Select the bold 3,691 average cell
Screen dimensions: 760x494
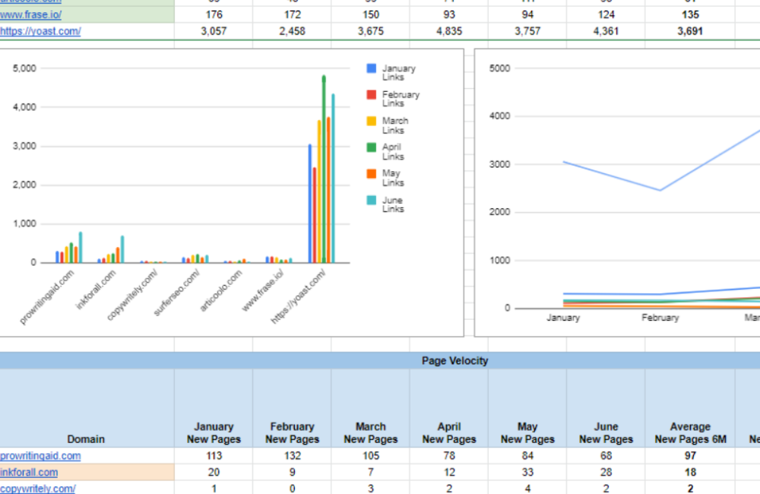[690, 31]
